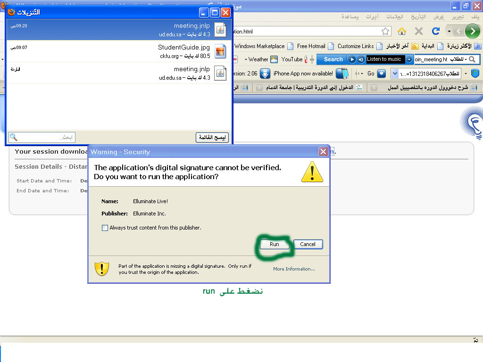The image size is (483, 362).
Task: Bookmark page with the star icon
Action: coord(385,31)
